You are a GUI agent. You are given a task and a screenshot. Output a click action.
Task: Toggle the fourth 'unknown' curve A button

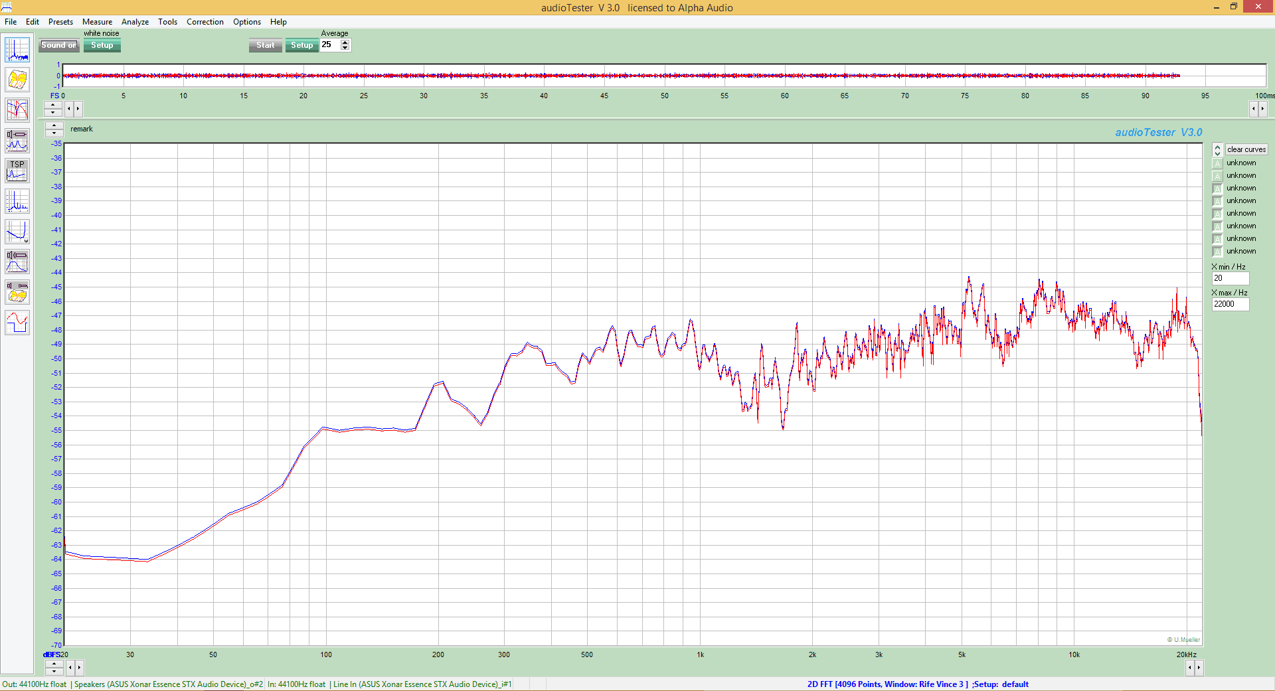pos(1217,201)
